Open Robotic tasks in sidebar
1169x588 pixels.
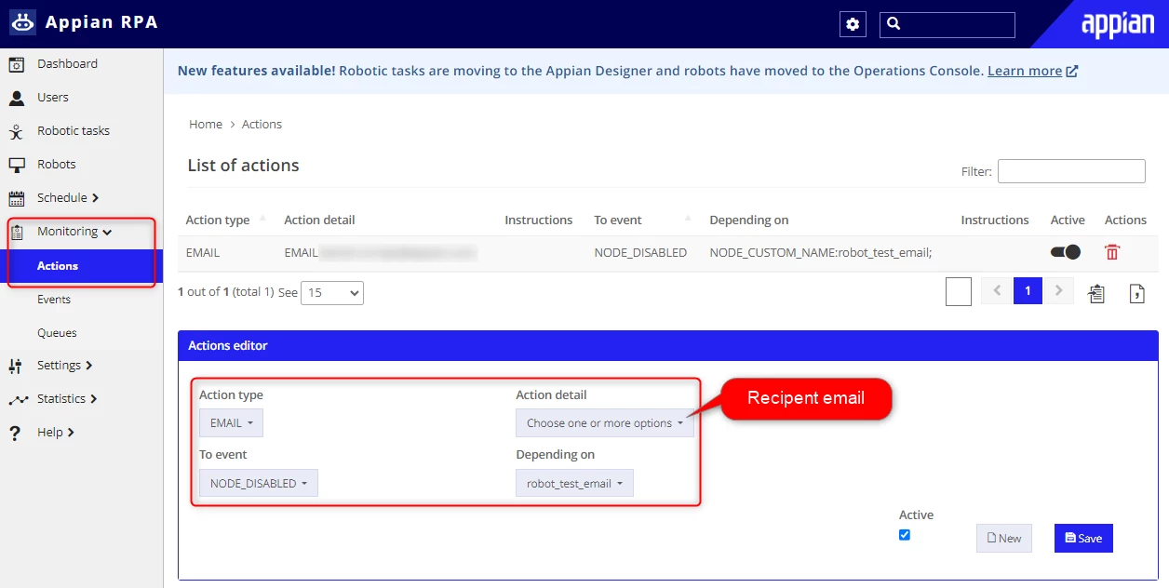[x=74, y=131]
